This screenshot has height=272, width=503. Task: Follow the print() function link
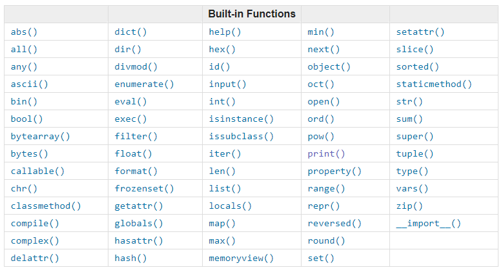[326, 153]
